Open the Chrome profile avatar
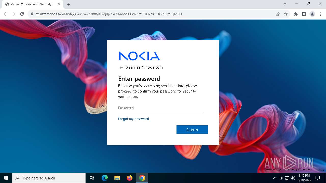Viewport: 326px width, 183px height. [312, 14]
